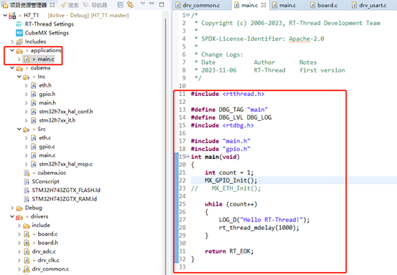Select RT-Thread Settings in the tree

coord(49,24)
